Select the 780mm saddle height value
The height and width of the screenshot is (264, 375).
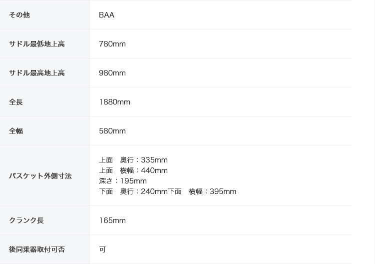tap(112, 44)
